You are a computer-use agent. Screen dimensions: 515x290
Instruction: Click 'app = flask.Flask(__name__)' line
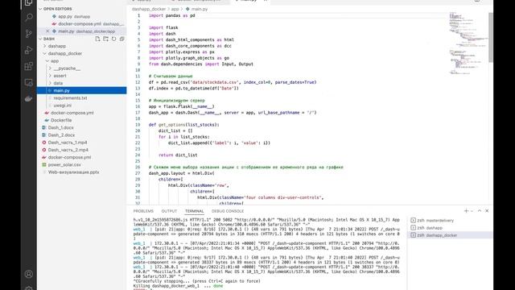(181, 106)
